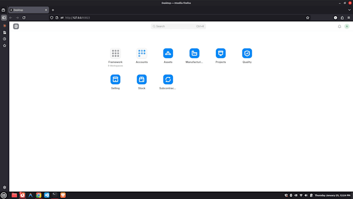Screen dimensions: 353x199
Task: Open a new browser tab
Action: (53, 10)
